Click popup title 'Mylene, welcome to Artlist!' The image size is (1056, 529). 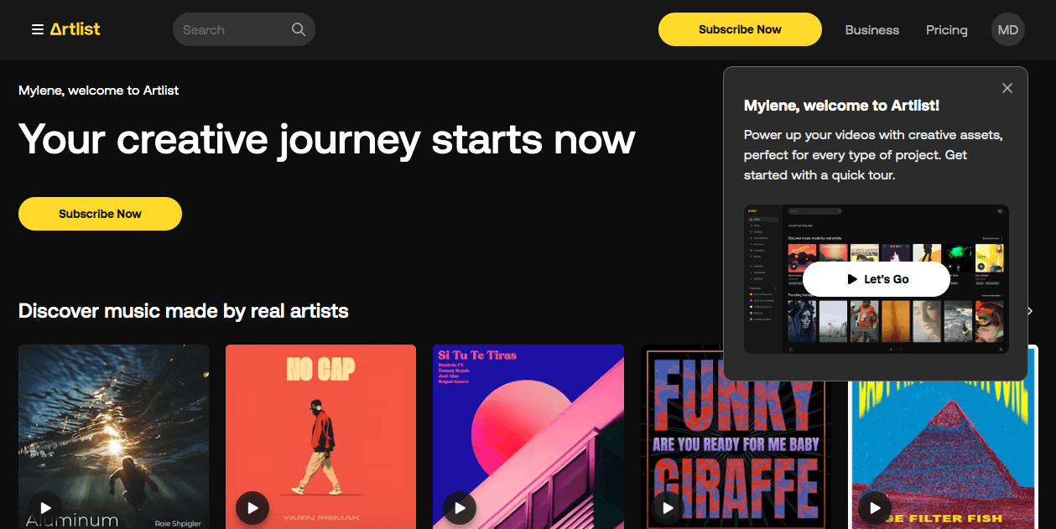click(x=841, y=106)
